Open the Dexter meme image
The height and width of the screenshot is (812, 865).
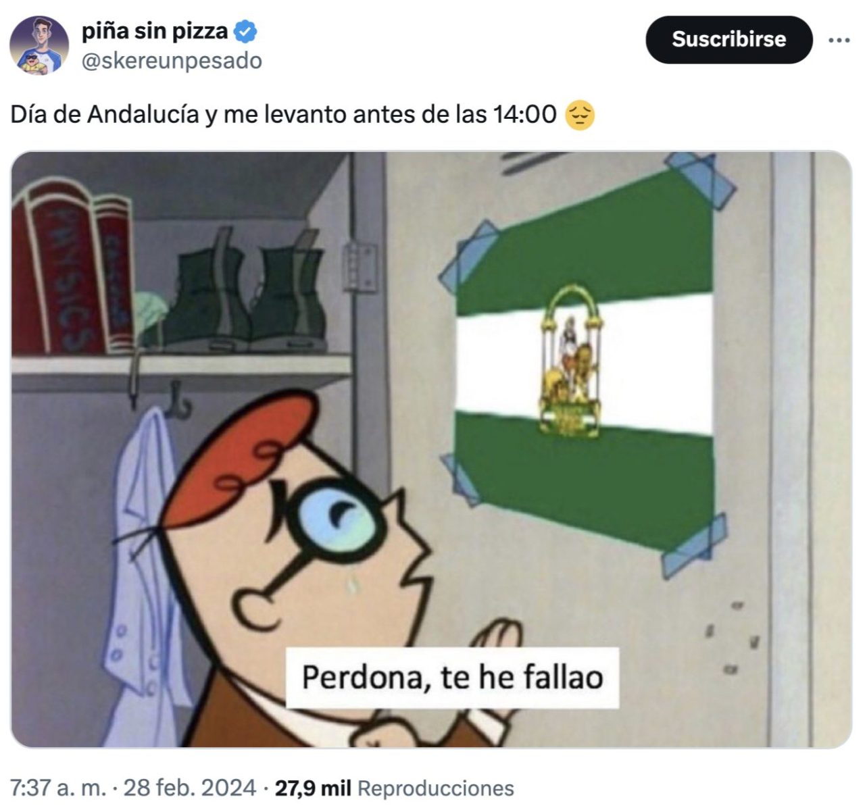point(432,449)
